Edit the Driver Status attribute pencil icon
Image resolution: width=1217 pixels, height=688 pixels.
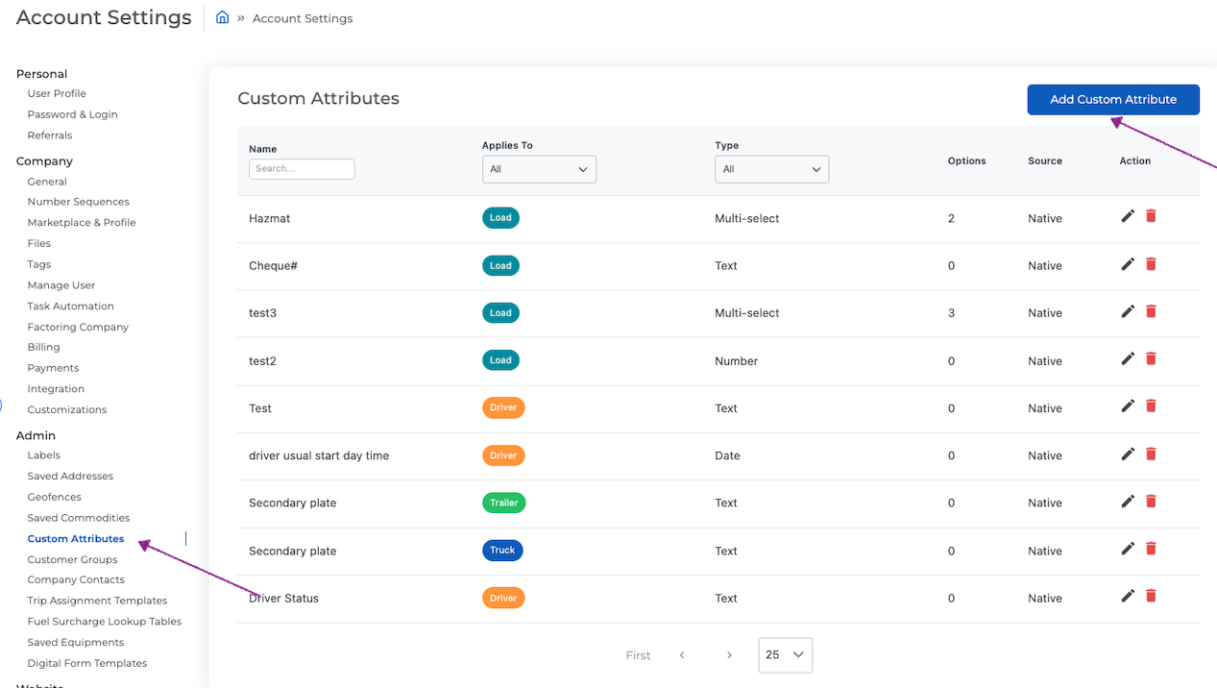(1128, 596)
